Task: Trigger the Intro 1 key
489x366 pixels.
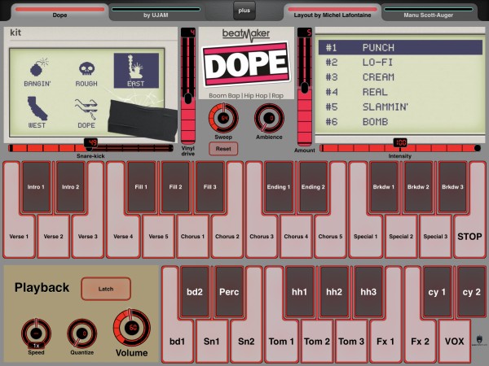Action: (x=36, y=187)
